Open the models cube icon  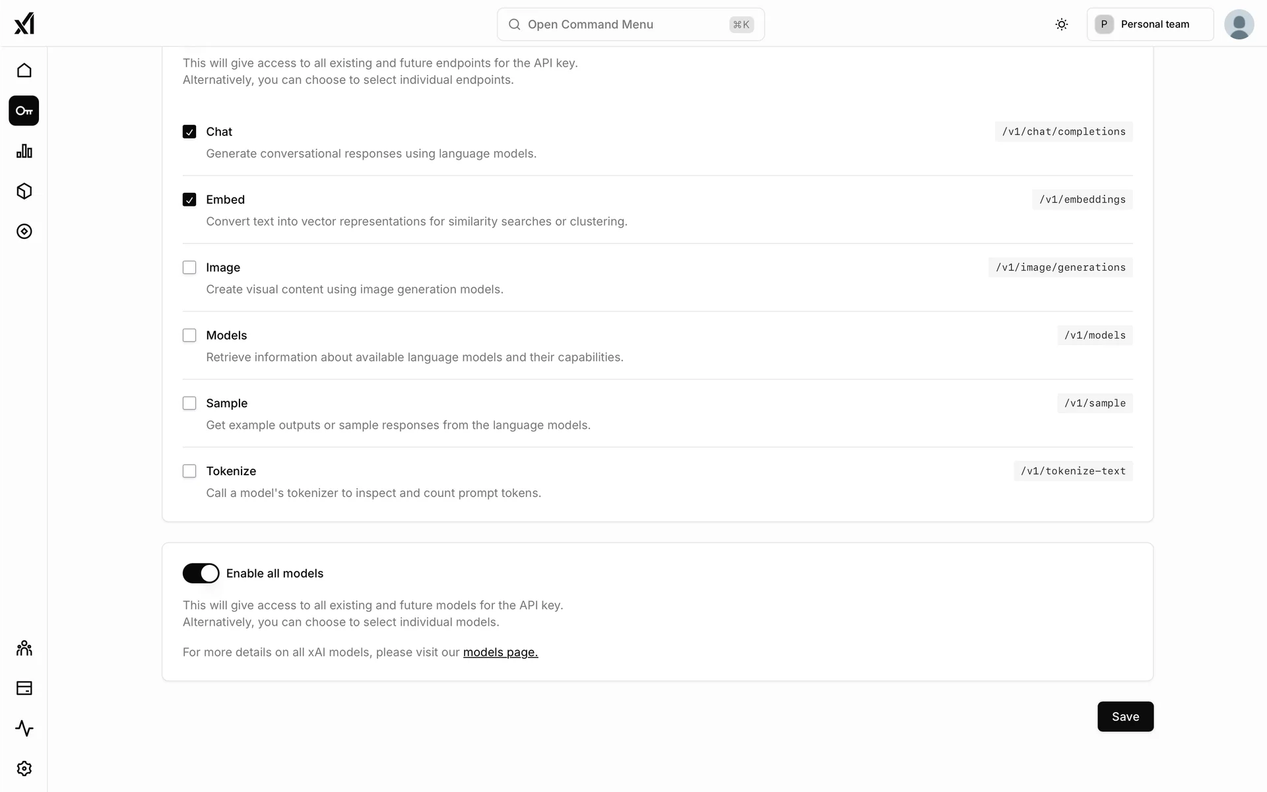(24, 191)
